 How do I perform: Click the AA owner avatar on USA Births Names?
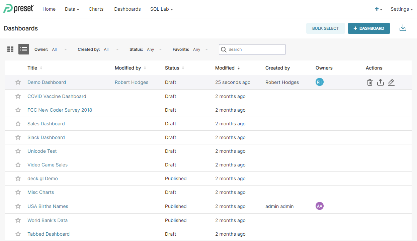click(320, 206)
